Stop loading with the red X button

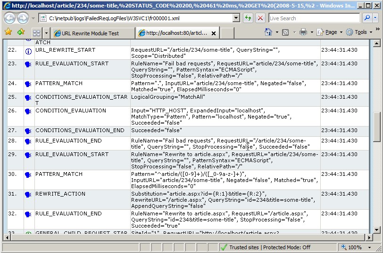click(x=260, y=18)
